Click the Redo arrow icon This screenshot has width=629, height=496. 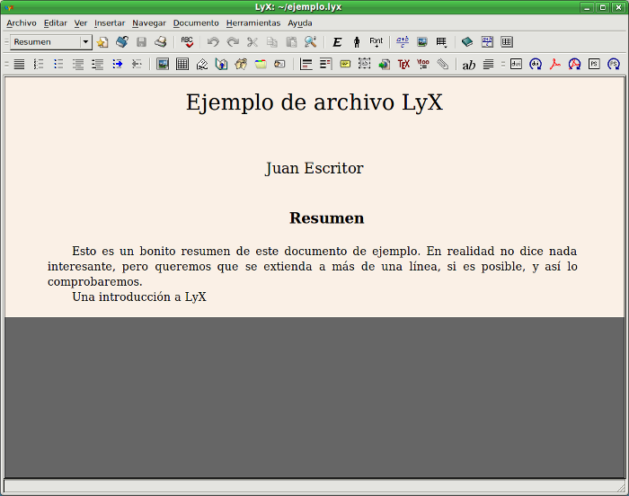pos(233,41)
